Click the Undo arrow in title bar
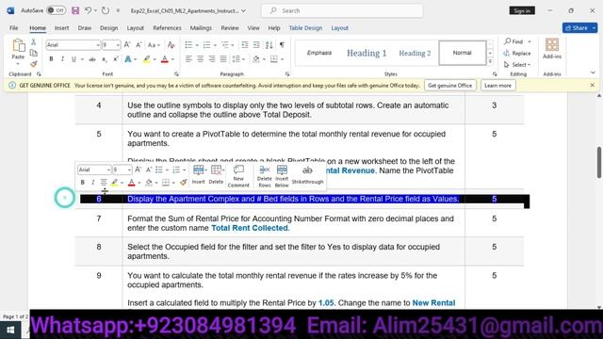The width and height of the screenshot is (603, 339). pos(88,10)
